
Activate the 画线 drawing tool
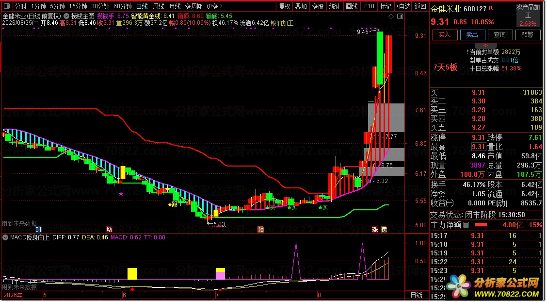[352, 6]
